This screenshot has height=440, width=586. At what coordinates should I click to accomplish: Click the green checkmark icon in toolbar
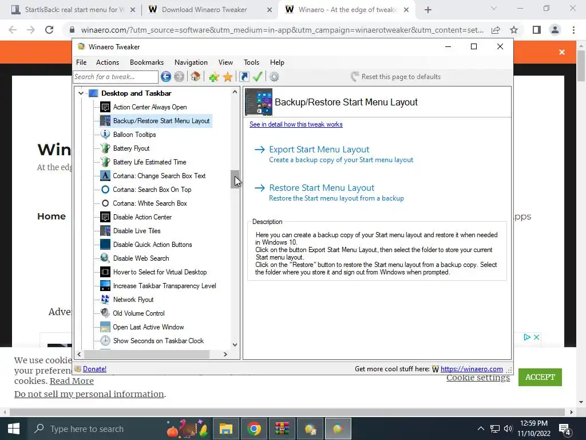pyautogui.click(x=258, y=77)
